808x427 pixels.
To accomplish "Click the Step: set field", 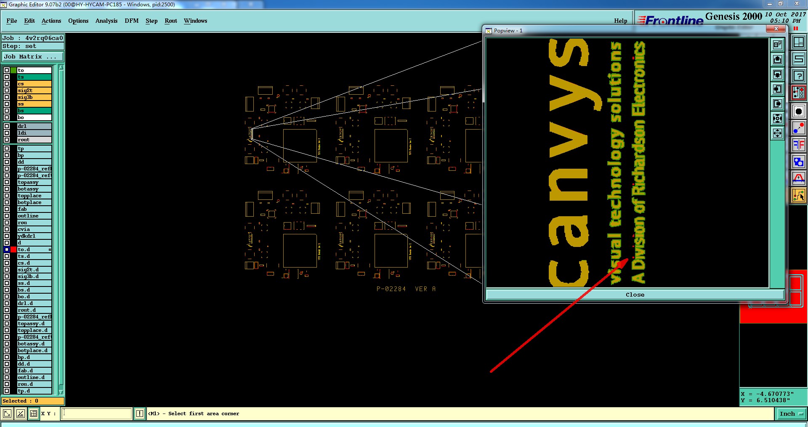I will coord(33,46).
